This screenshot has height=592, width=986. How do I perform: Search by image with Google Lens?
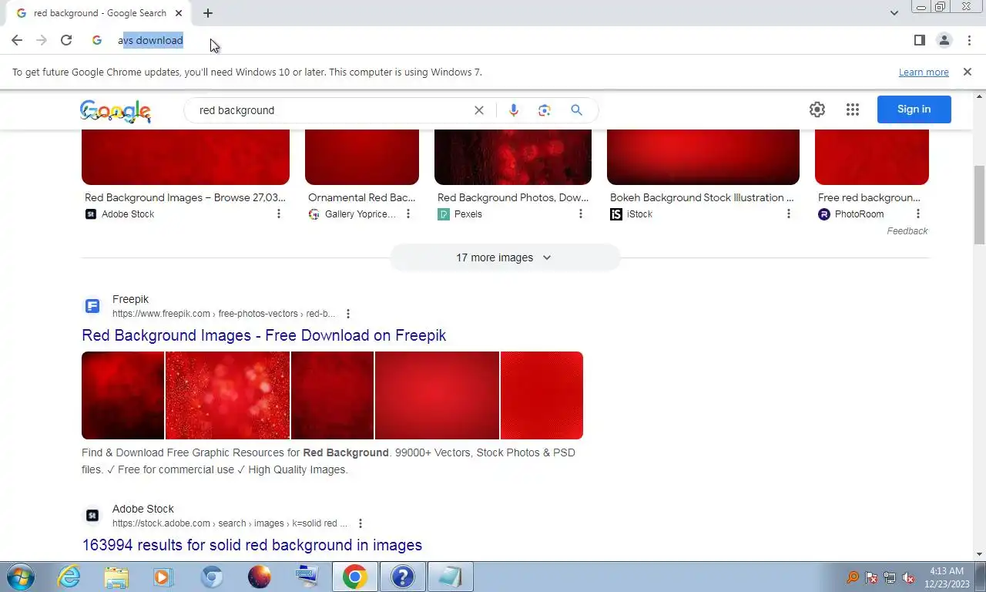click(545, 110)
